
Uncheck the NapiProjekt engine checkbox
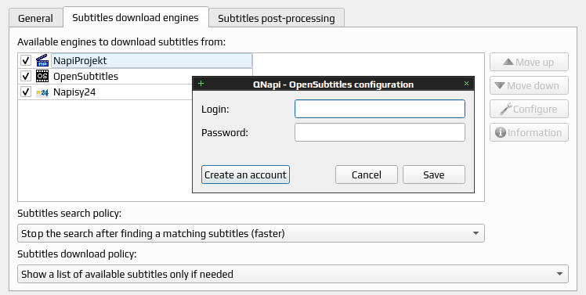tap(25, 60)
